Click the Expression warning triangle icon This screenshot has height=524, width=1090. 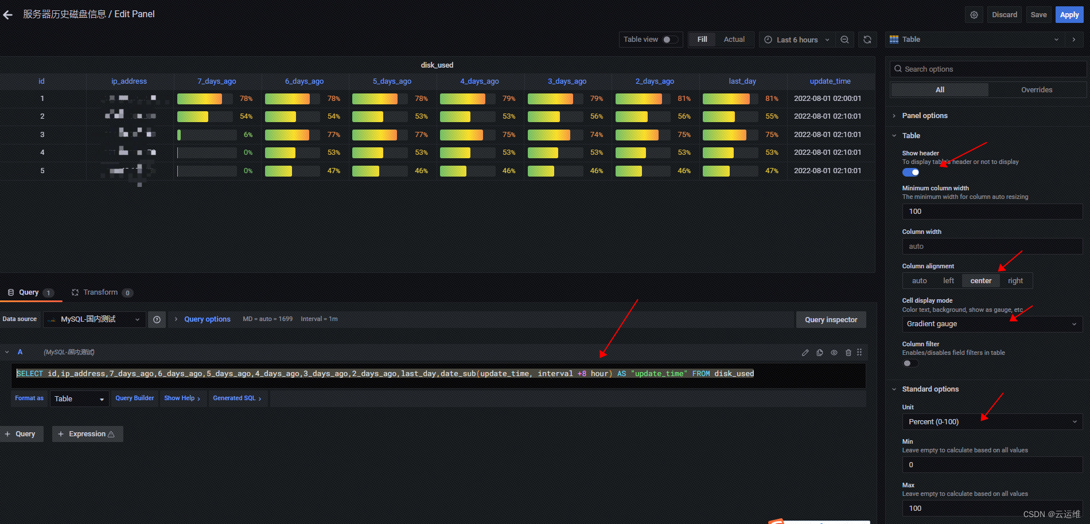[x=111, y=435]
